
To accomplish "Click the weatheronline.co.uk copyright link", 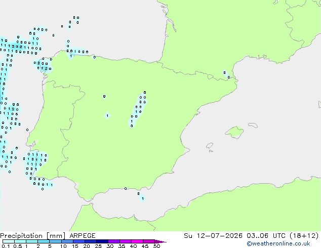I will pyautogui.click(x=278, y=243).
